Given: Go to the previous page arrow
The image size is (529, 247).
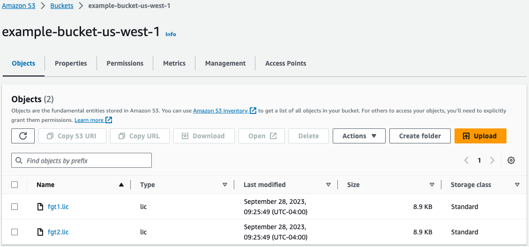Looking at the screenshot, I should [x=467, y=161].
